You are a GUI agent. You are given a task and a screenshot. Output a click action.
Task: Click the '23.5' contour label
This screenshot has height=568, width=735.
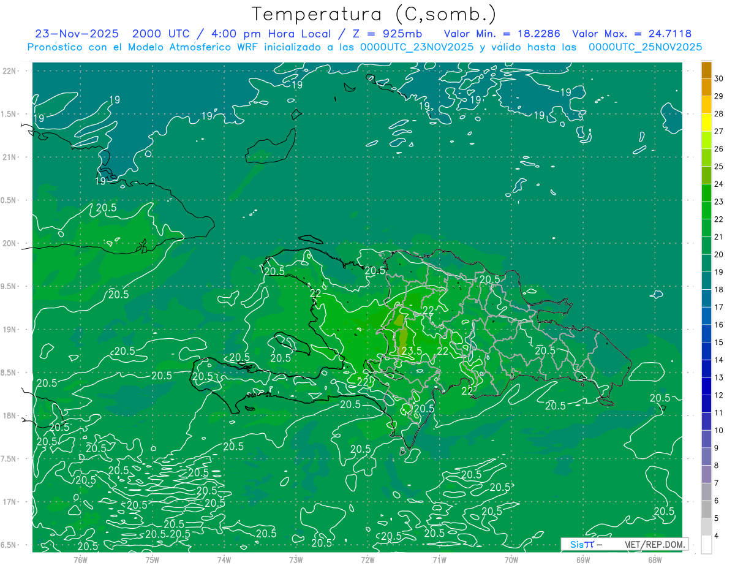point(412,351)
